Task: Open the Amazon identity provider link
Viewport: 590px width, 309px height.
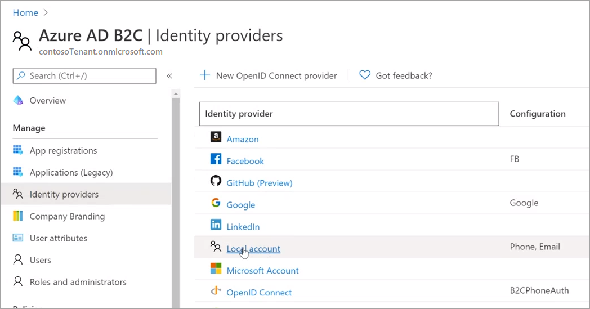Action: 243,139
